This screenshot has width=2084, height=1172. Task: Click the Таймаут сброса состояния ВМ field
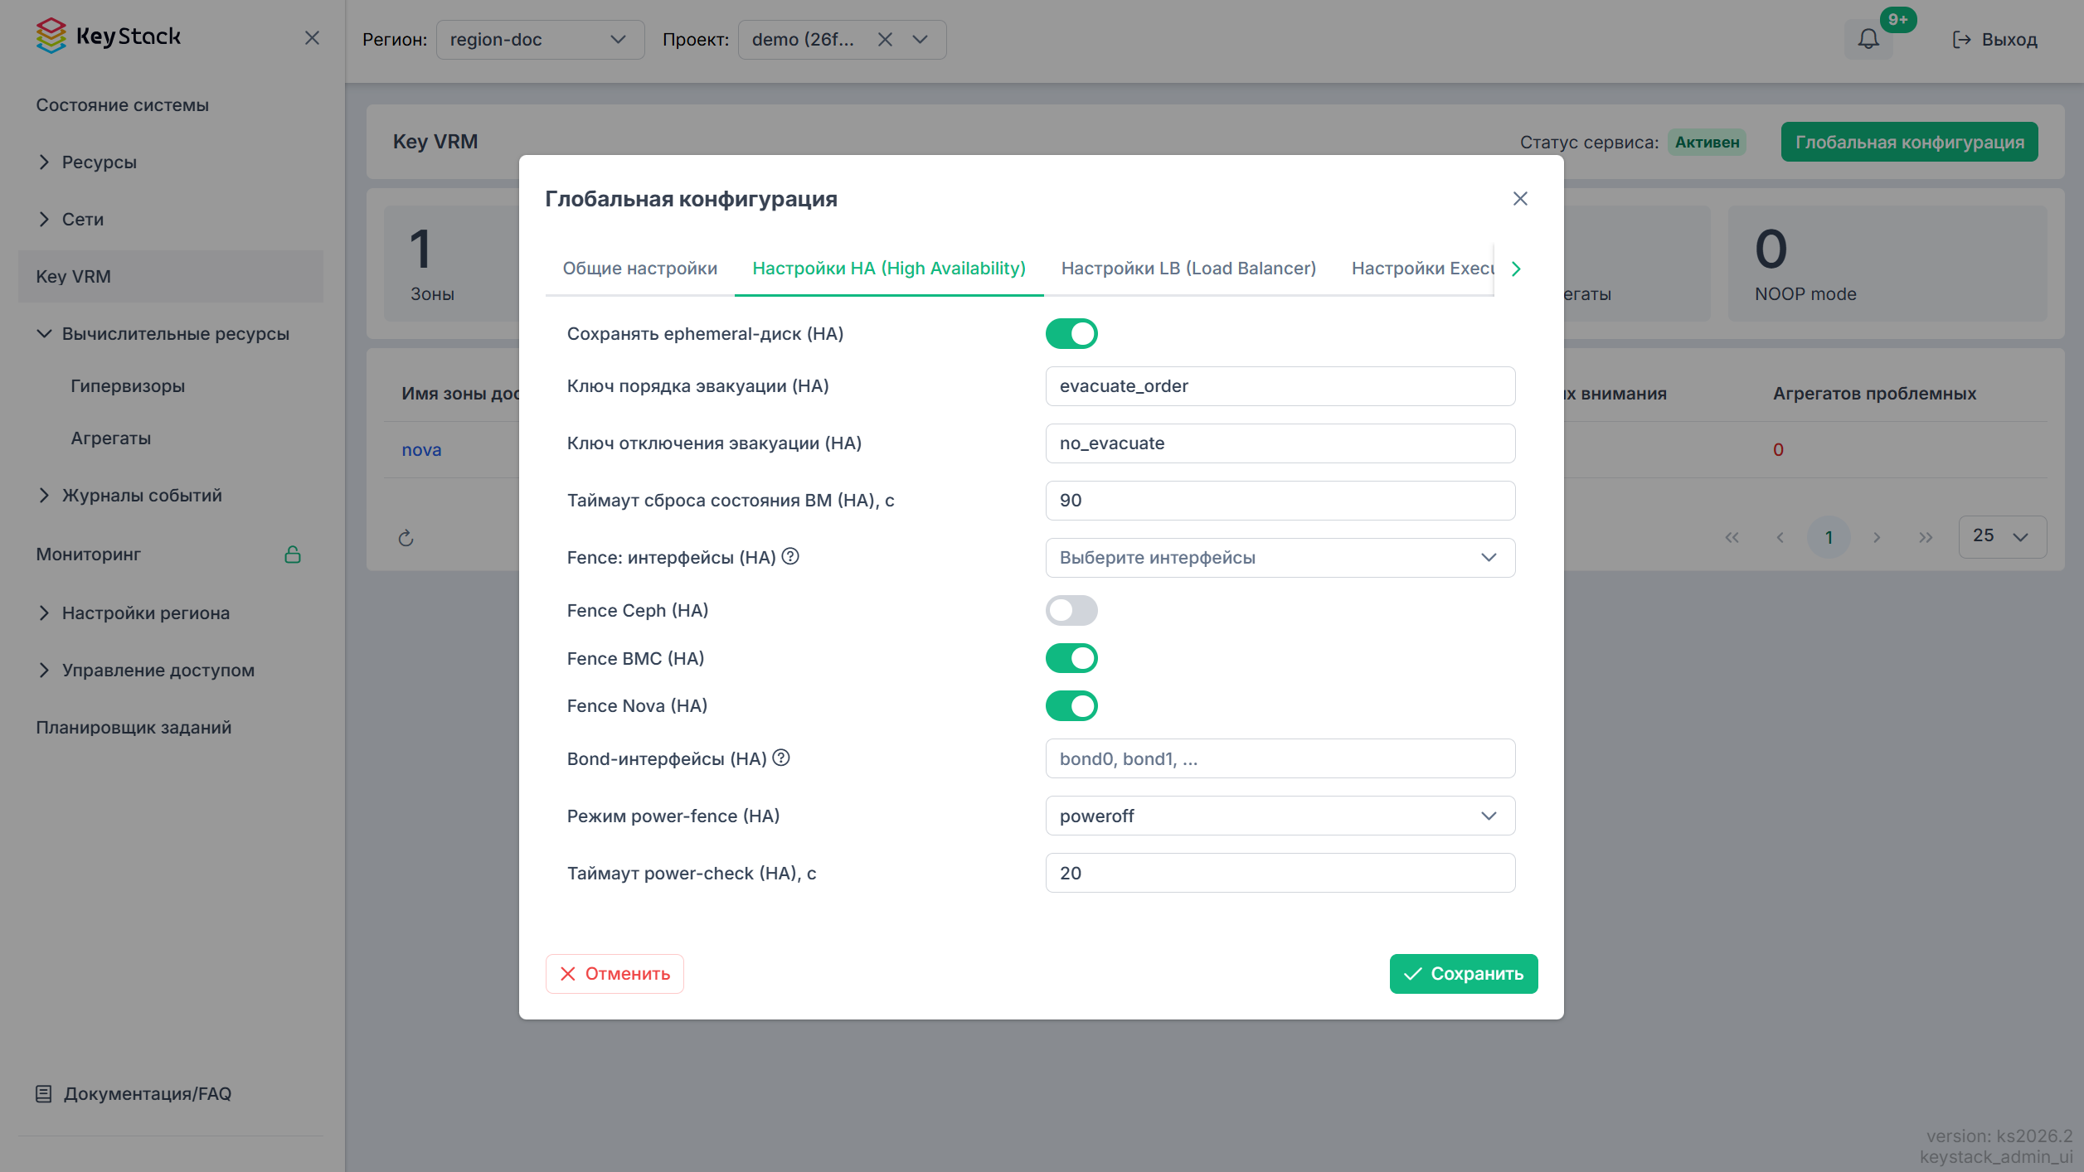point(1280,501)
